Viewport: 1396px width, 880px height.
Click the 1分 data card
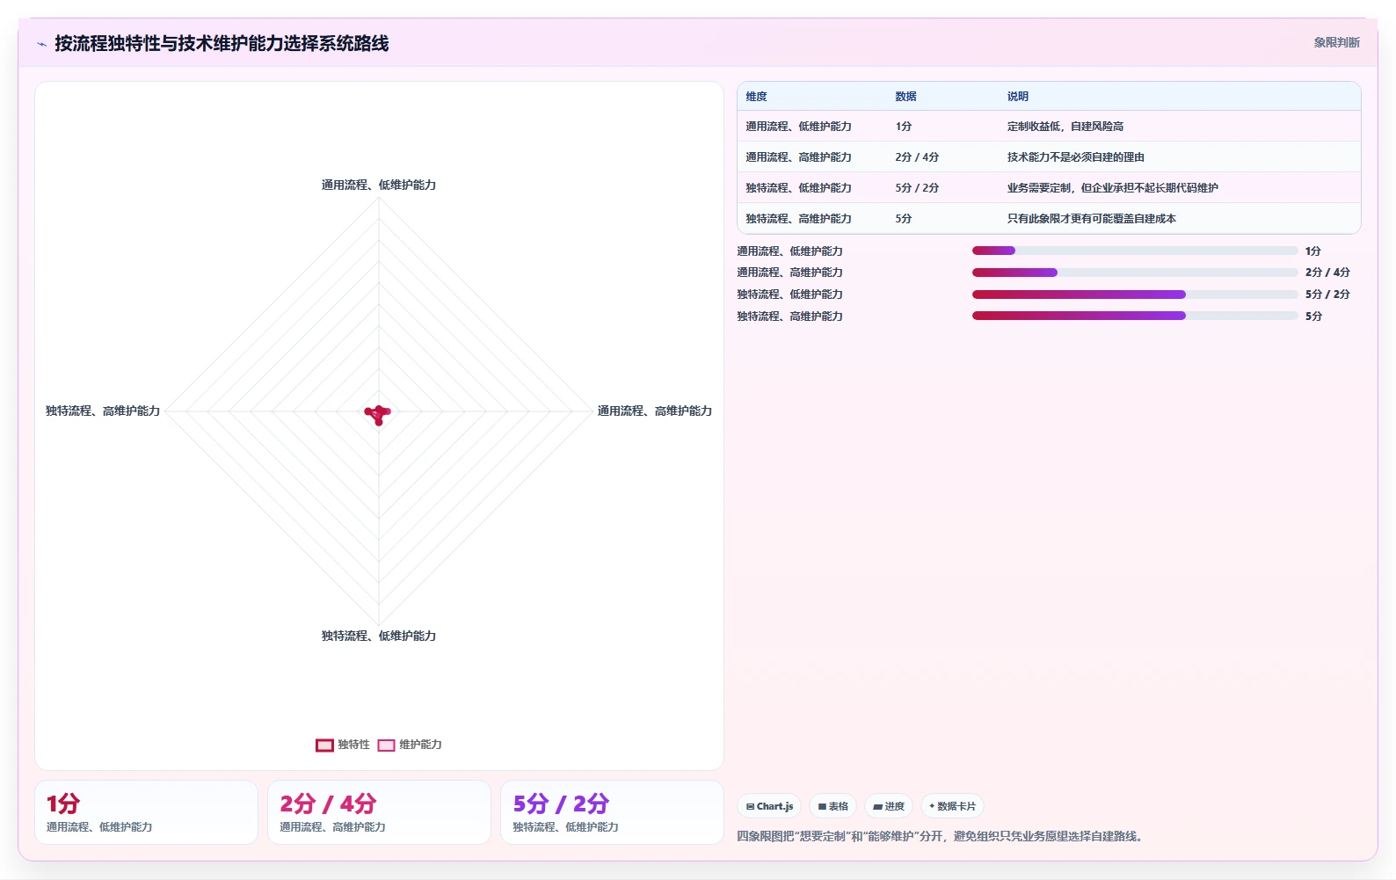tap(146, 812)
